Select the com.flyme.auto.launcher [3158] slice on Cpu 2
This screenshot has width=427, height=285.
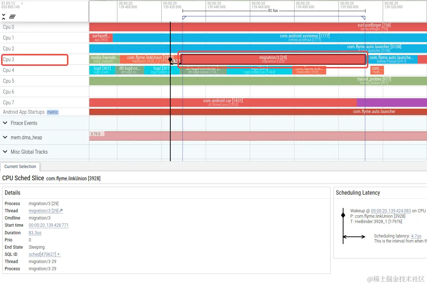click(258, 49)
